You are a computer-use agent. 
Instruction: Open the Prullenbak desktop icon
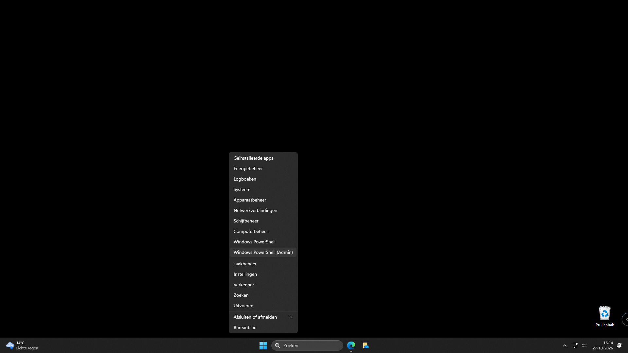604,316
